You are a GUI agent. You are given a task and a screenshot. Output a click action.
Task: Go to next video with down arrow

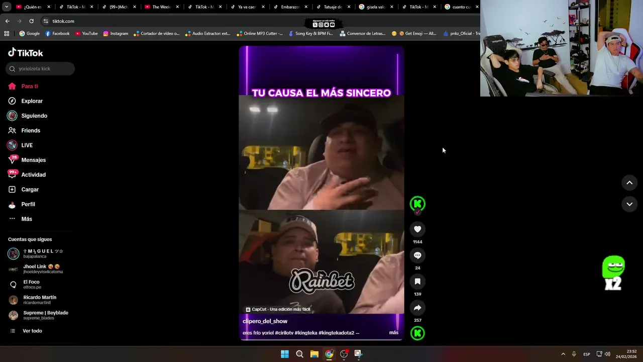coord(629,204)
